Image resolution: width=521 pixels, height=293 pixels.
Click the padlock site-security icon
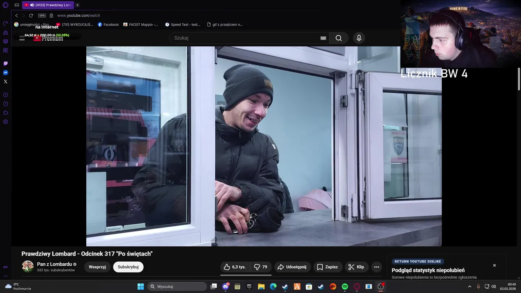(x=51, y=15)
